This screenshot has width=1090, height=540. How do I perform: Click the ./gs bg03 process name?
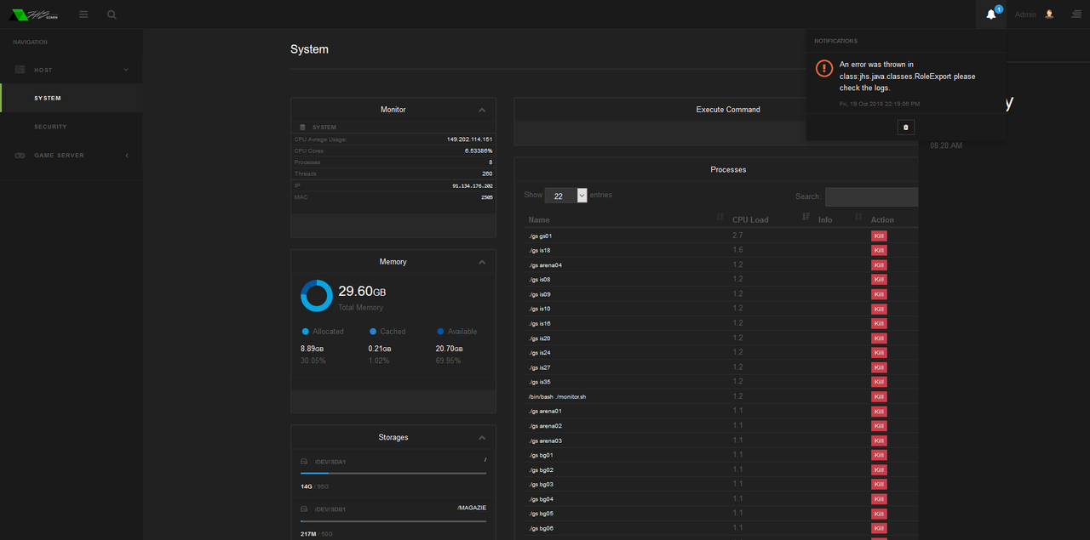[x=541, y=484]
